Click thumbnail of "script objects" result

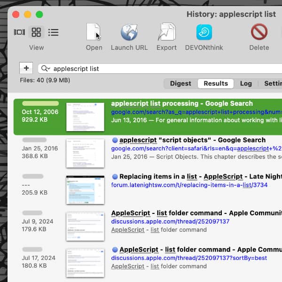coord(85,153)
